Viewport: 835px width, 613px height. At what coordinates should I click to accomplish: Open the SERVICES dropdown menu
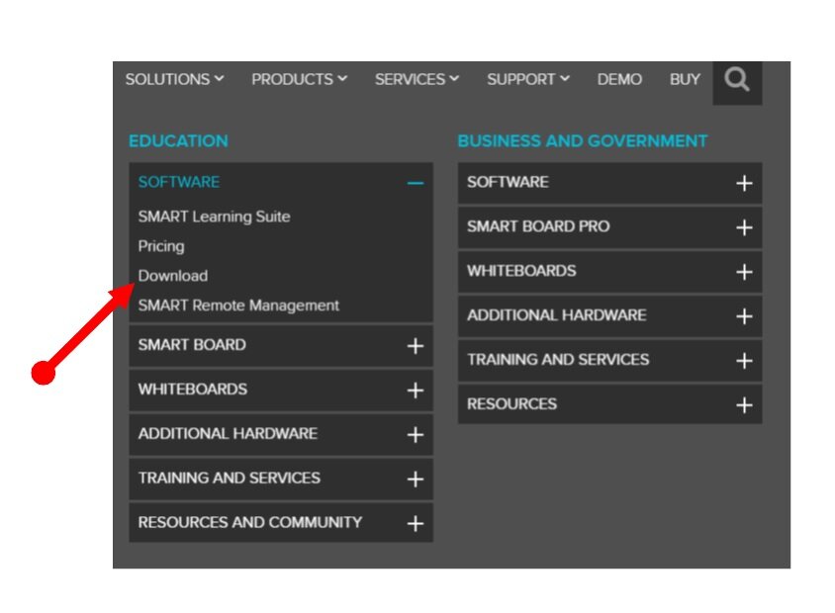pyautogui.click(x=417, y=80)
